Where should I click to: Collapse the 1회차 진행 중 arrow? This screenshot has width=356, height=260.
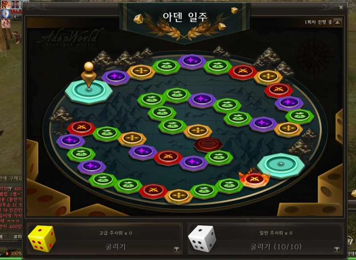coord(338,22)
